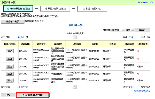
Task: Click the 検索条件表示 button
Action: click(x=13, y=21)
